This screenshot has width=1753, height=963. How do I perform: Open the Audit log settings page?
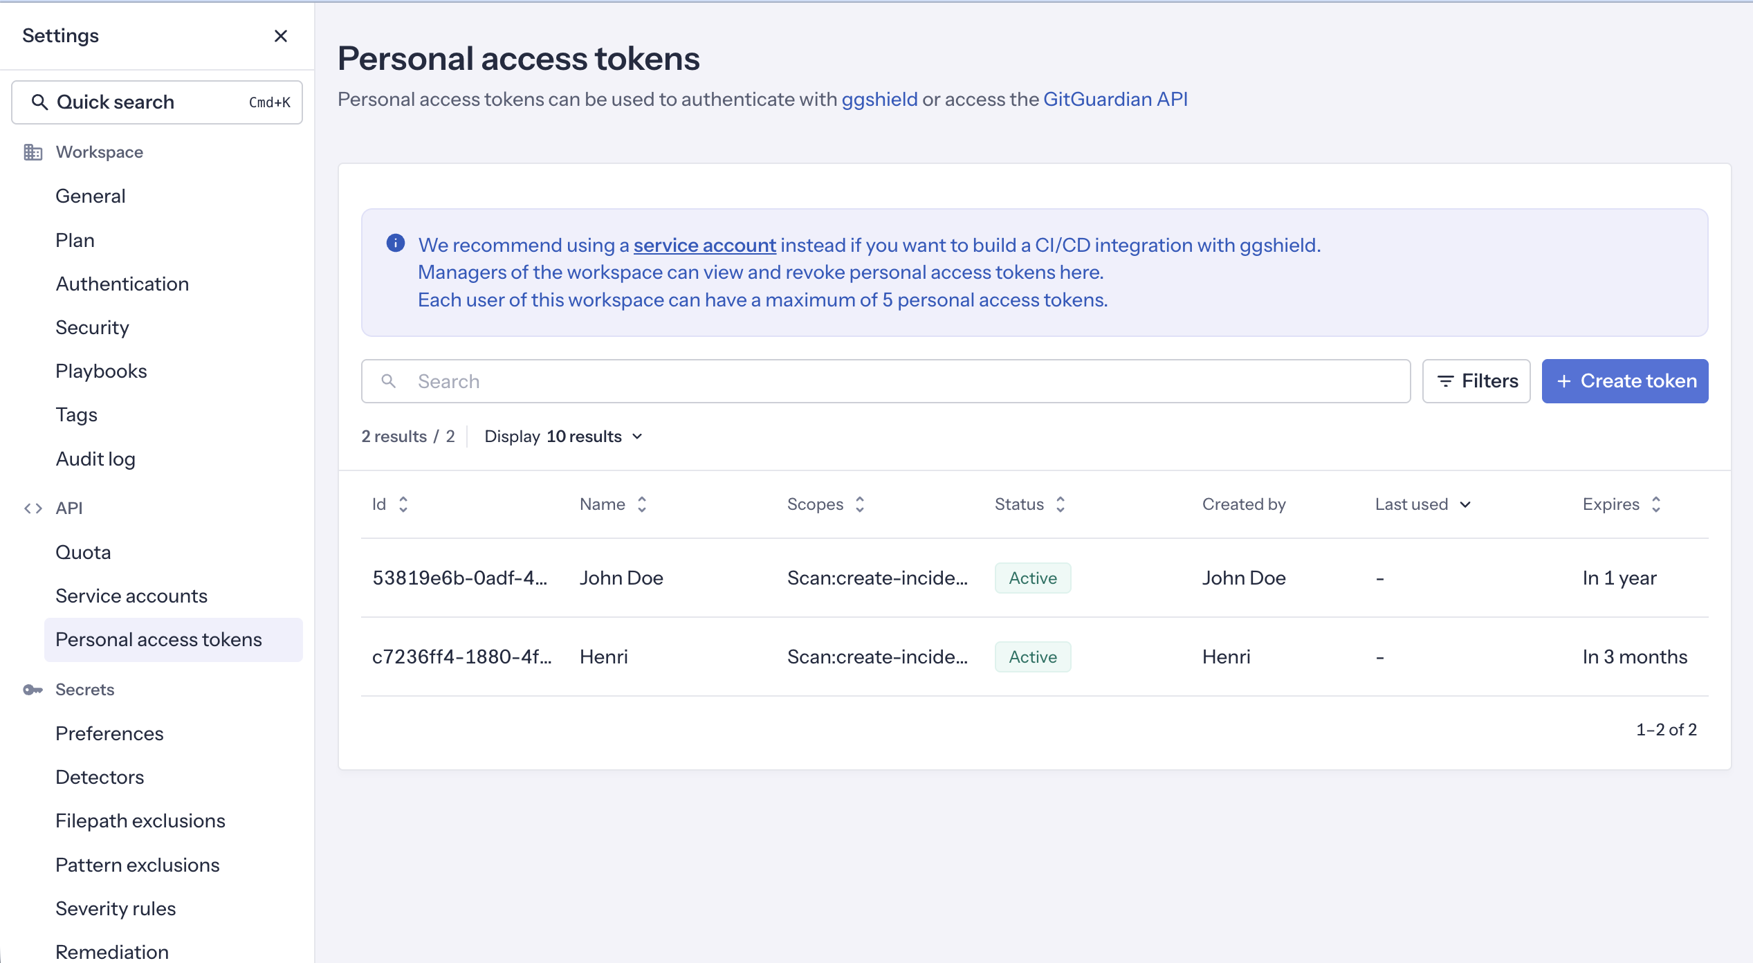[95, 458]
